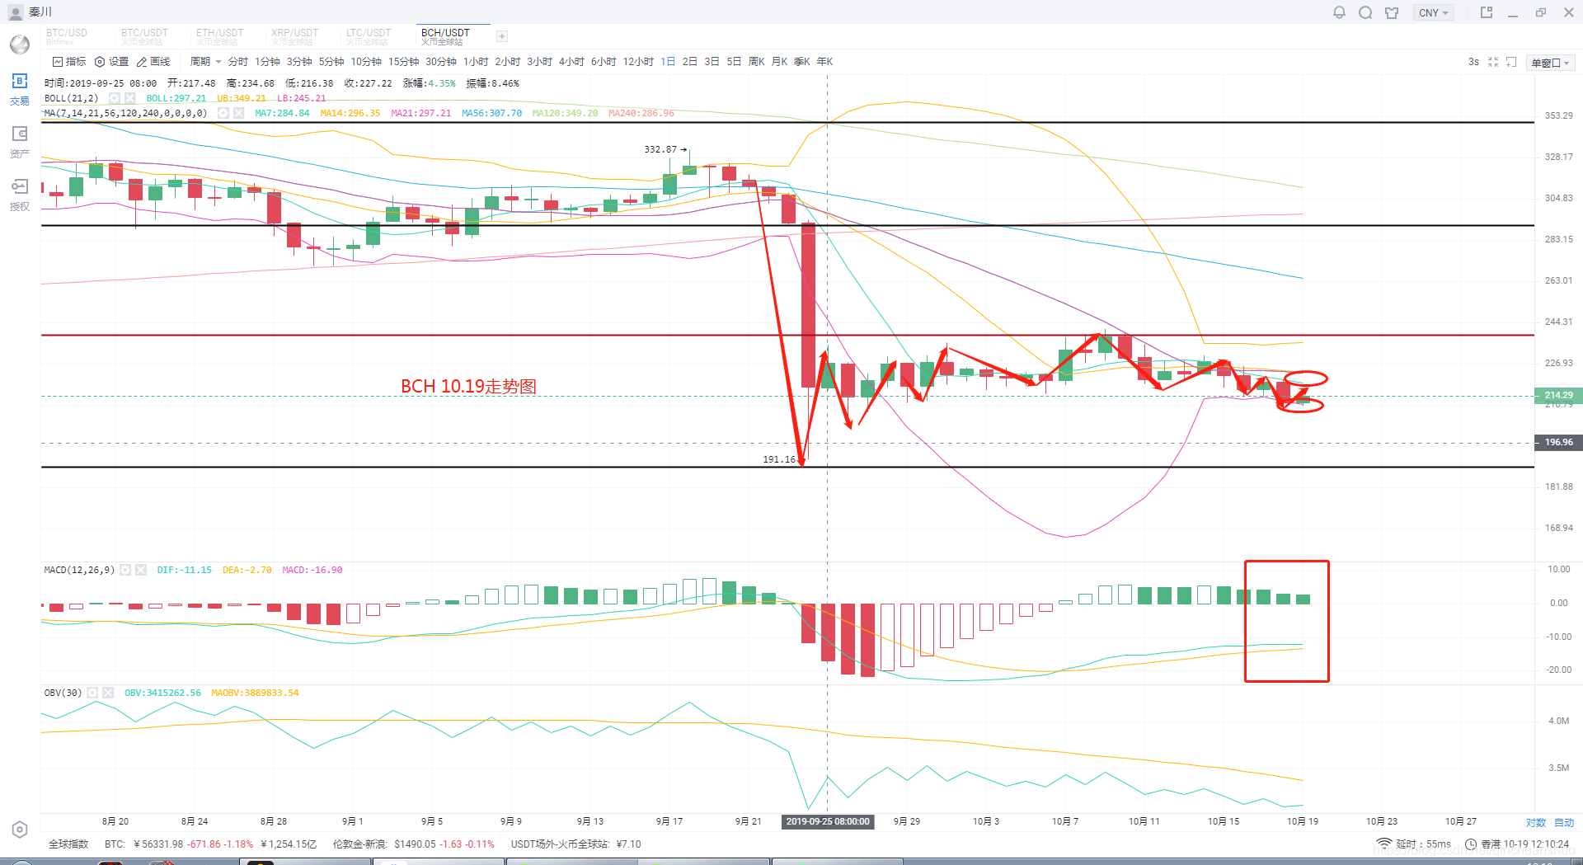Select the 1分钟 period

tap(268, 62)
